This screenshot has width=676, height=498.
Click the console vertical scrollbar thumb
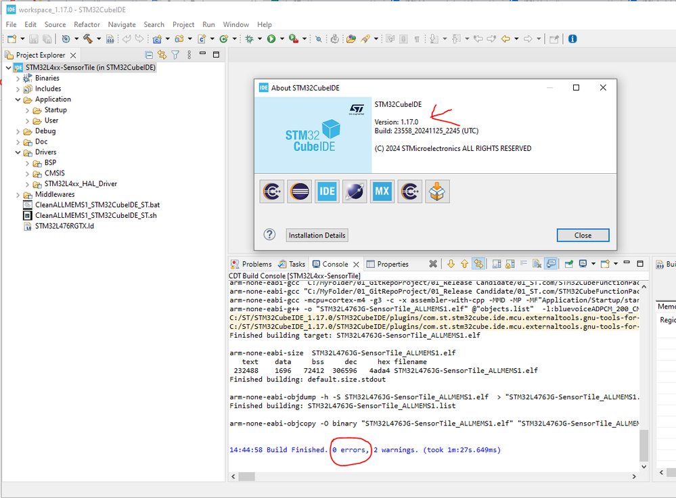pos(644,445)
